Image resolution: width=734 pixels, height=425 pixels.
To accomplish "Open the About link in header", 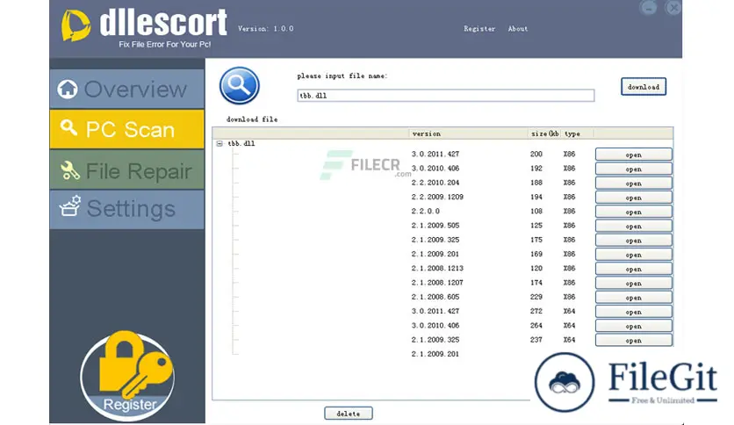I will click(518, 29).
